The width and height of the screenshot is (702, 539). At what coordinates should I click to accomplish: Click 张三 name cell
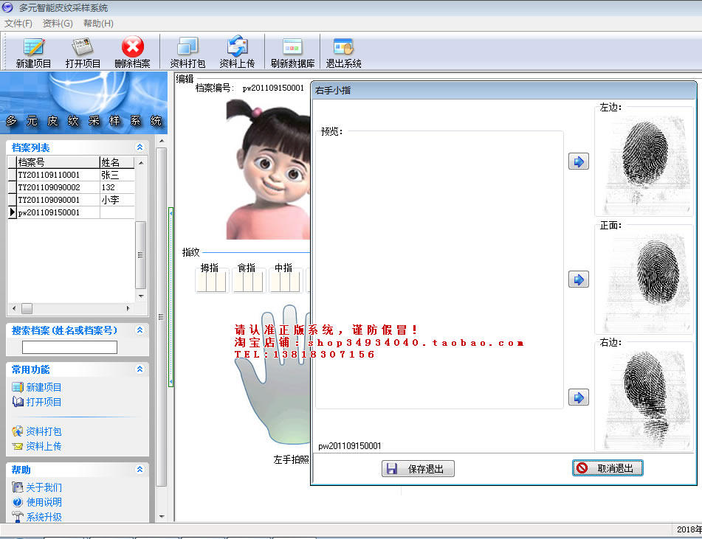point(117,175)
